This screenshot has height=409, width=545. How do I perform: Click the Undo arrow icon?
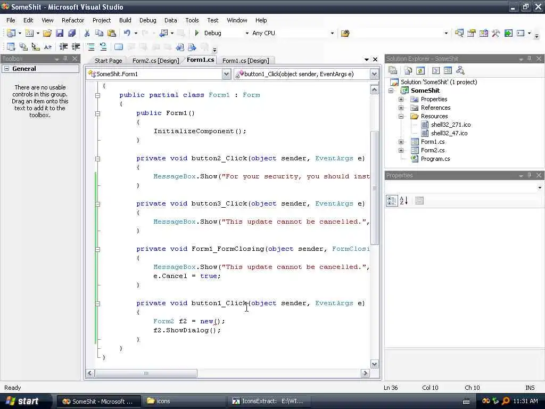pyautogui.click(x=127, y=33)
